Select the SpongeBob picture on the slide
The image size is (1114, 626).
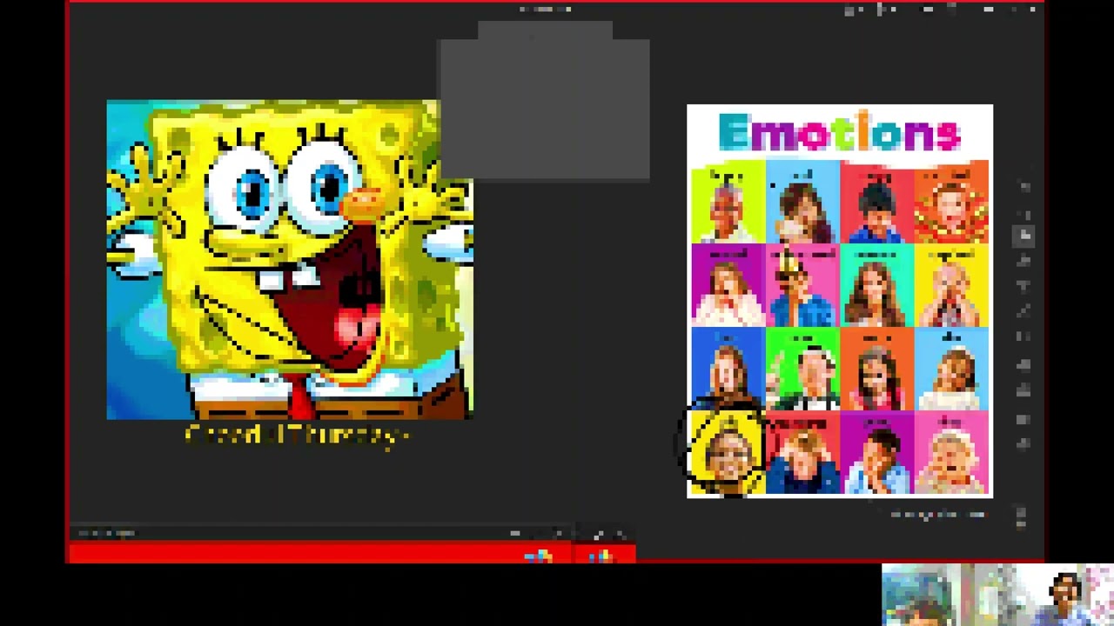click(290, 260)
